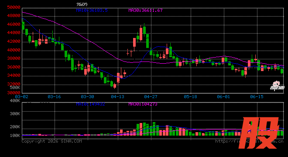
Task: Select the 46000 price axis label
Action: click(14, 24)
